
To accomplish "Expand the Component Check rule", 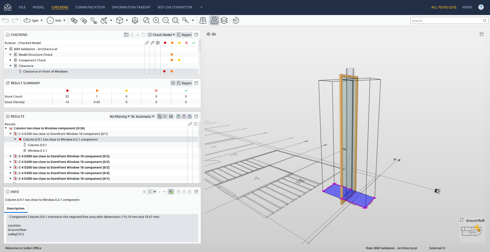I will pyautogui.click(x=10, y=60).
